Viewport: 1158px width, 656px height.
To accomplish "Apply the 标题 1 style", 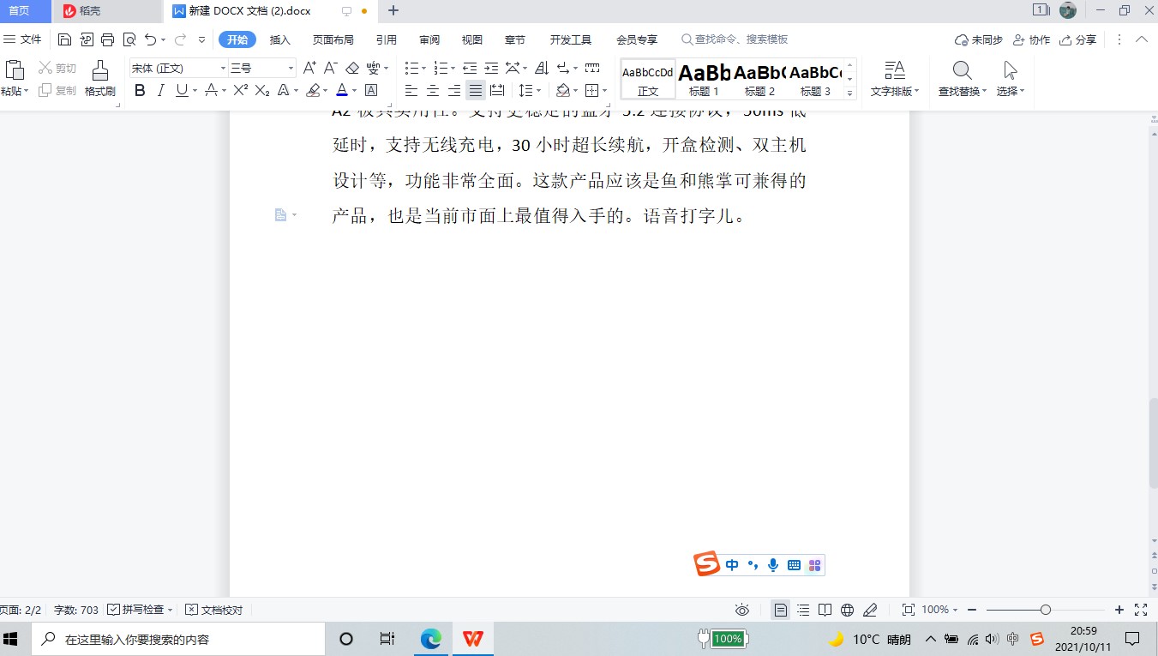I will (704, 79).
